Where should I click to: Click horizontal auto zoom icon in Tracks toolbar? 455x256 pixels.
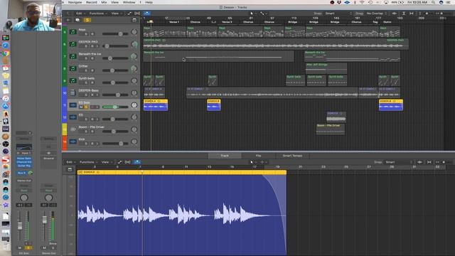point(411,14)
